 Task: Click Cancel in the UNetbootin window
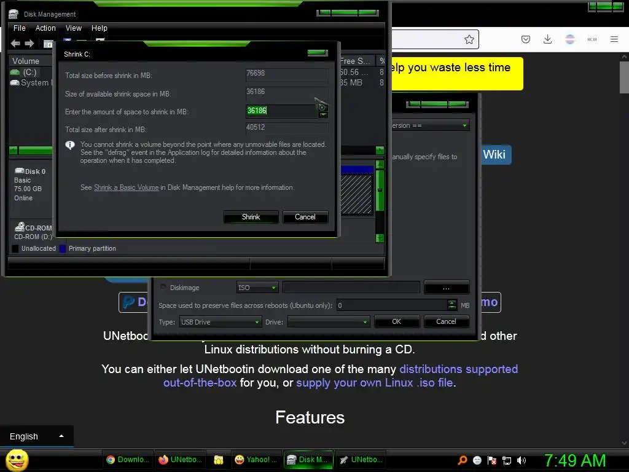[446, 321]
